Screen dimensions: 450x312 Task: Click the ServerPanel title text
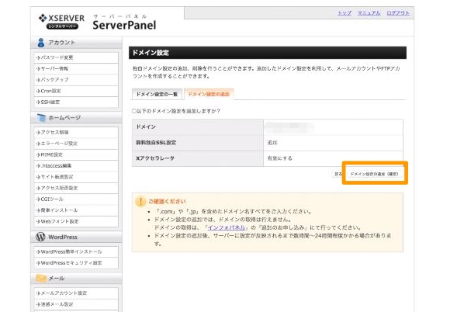pos(124,25)
